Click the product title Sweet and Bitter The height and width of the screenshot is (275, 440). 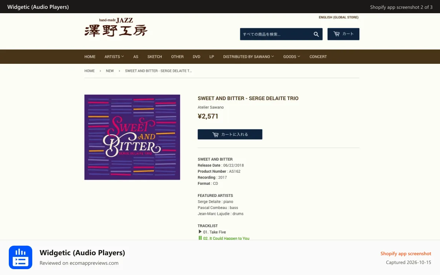click(248, 98)
